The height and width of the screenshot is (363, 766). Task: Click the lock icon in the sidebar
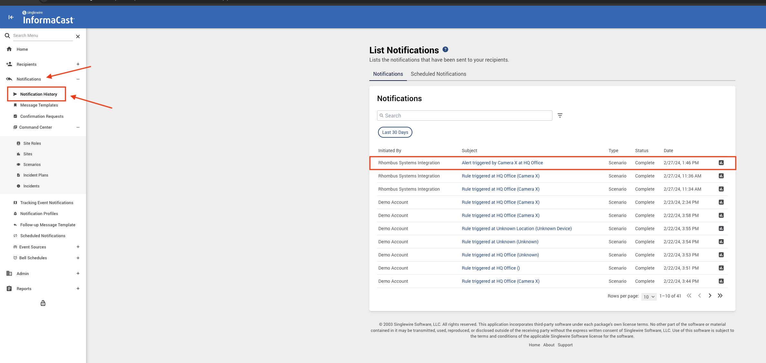(43, 303)
